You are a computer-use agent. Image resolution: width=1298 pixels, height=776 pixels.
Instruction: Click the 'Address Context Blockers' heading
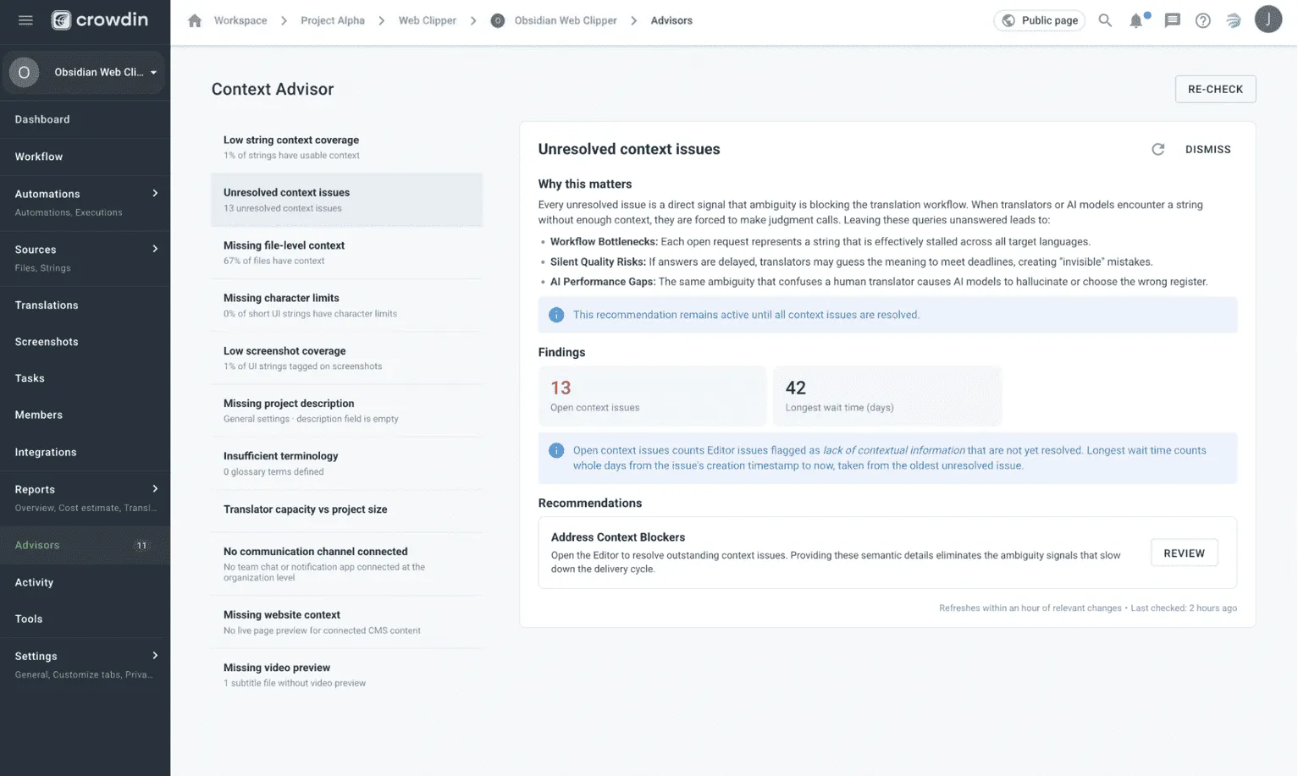(618, 537)
